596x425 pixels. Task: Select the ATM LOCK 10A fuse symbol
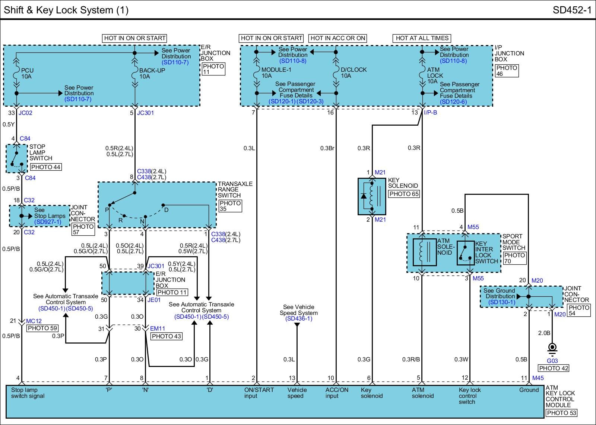tap(422, 73)
